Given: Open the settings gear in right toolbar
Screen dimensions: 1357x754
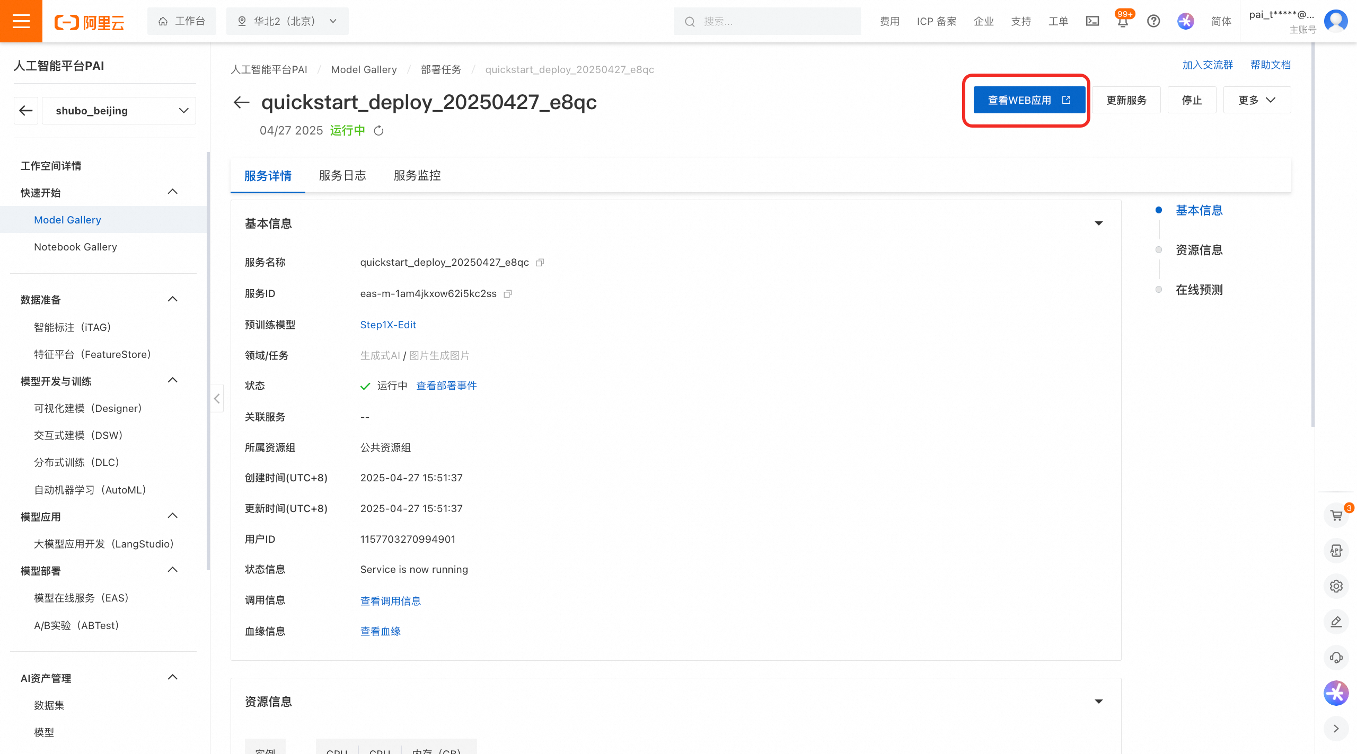Looking at the screenshot, I should (1336, 586).
